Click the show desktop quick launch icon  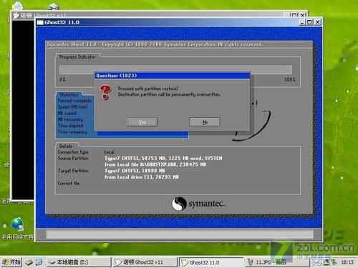39,262
